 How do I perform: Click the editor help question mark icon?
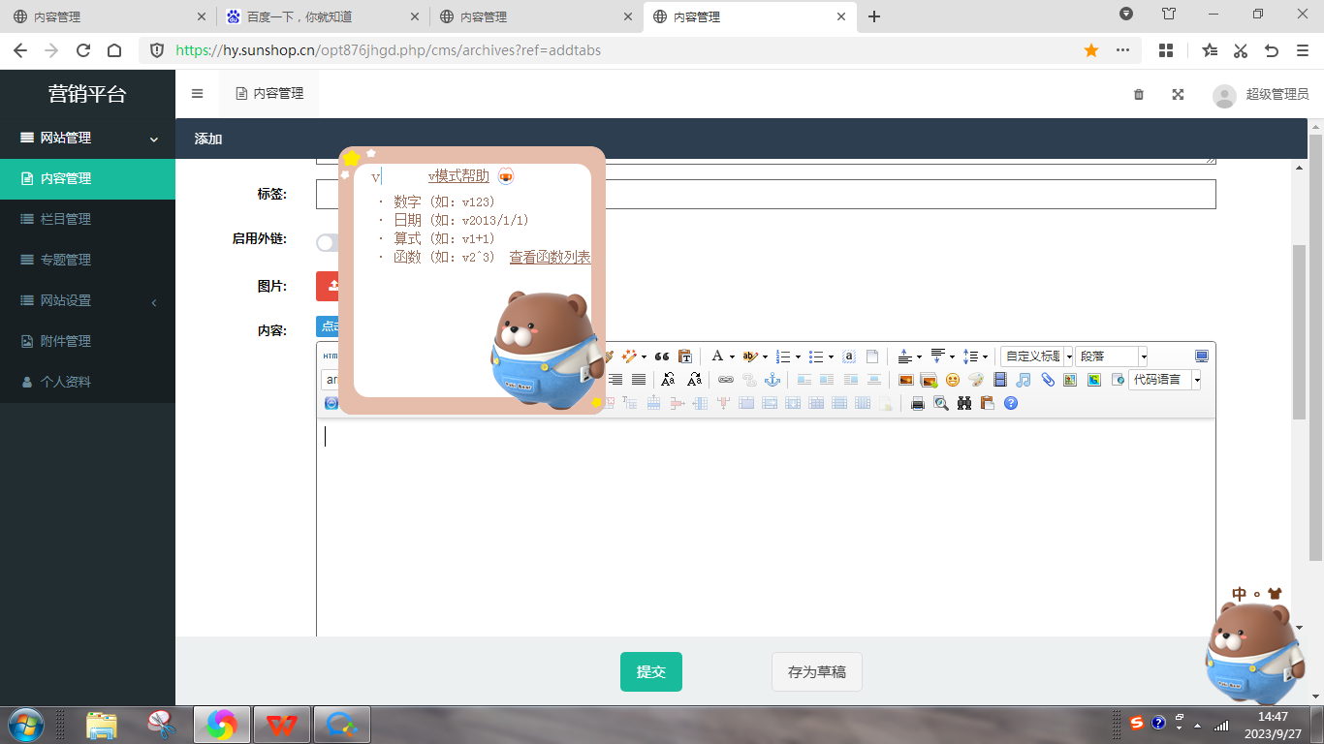pyautogui.click(x=1010, y=403)
